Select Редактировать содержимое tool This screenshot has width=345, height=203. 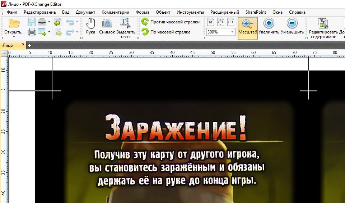[x=323, y=28]
